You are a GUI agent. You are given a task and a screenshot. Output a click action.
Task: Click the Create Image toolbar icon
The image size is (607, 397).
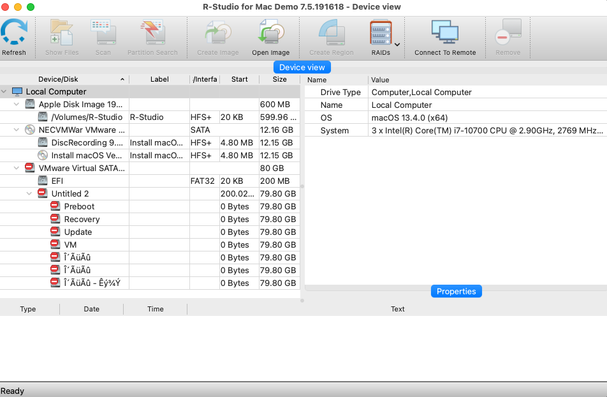(x=218, y=32)
